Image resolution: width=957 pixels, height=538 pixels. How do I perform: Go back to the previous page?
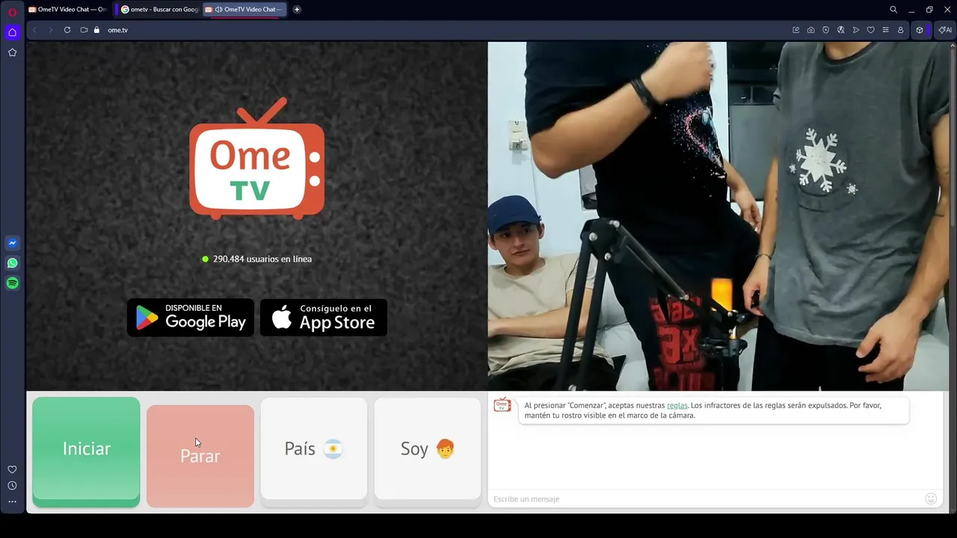(x=34, y=30)
